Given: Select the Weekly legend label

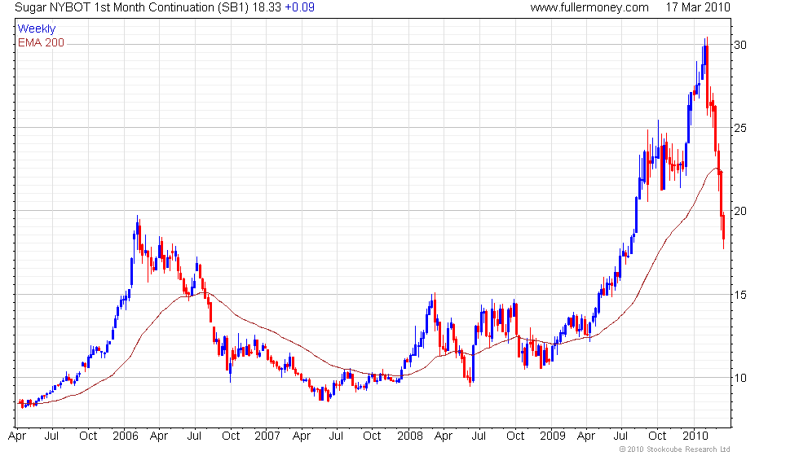Looking at the screenshot, I should click(37, 29).
